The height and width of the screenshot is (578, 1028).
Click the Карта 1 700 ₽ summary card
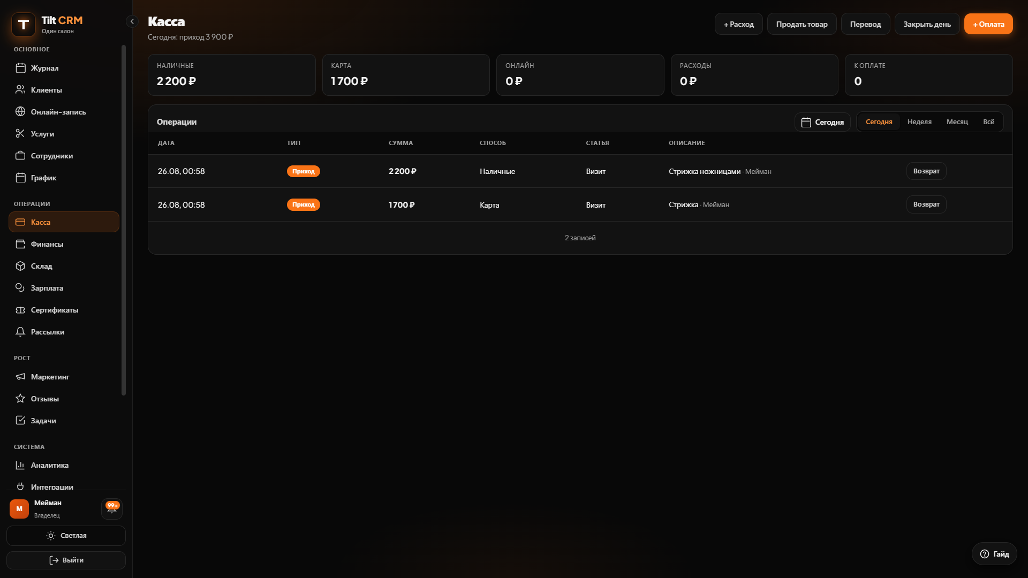pos(406,75)
